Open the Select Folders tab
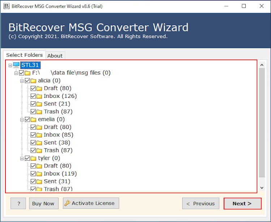This screenshot has width=271, height=222. pyautogui.click(x=24, y=55)
